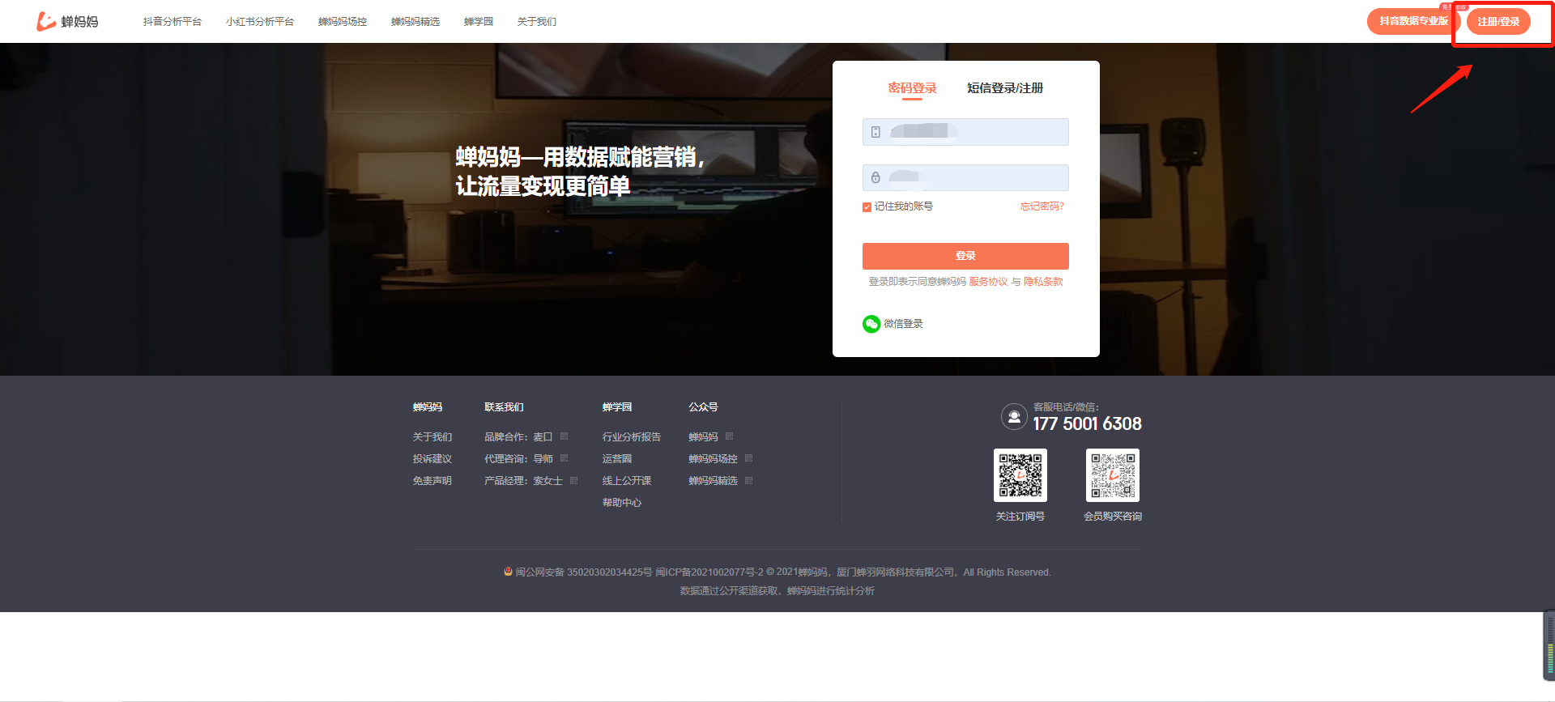Screen dimensions: 1555x702
Task: Click the 抖音数据专业版 button
Action: (1413, 21)
